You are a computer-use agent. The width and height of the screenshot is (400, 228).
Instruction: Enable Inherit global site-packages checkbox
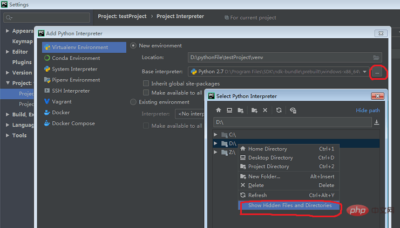[146, 84]
